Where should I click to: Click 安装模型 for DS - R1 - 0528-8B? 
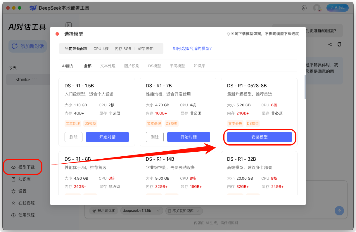pyautogui.click(x=260, y=137)
